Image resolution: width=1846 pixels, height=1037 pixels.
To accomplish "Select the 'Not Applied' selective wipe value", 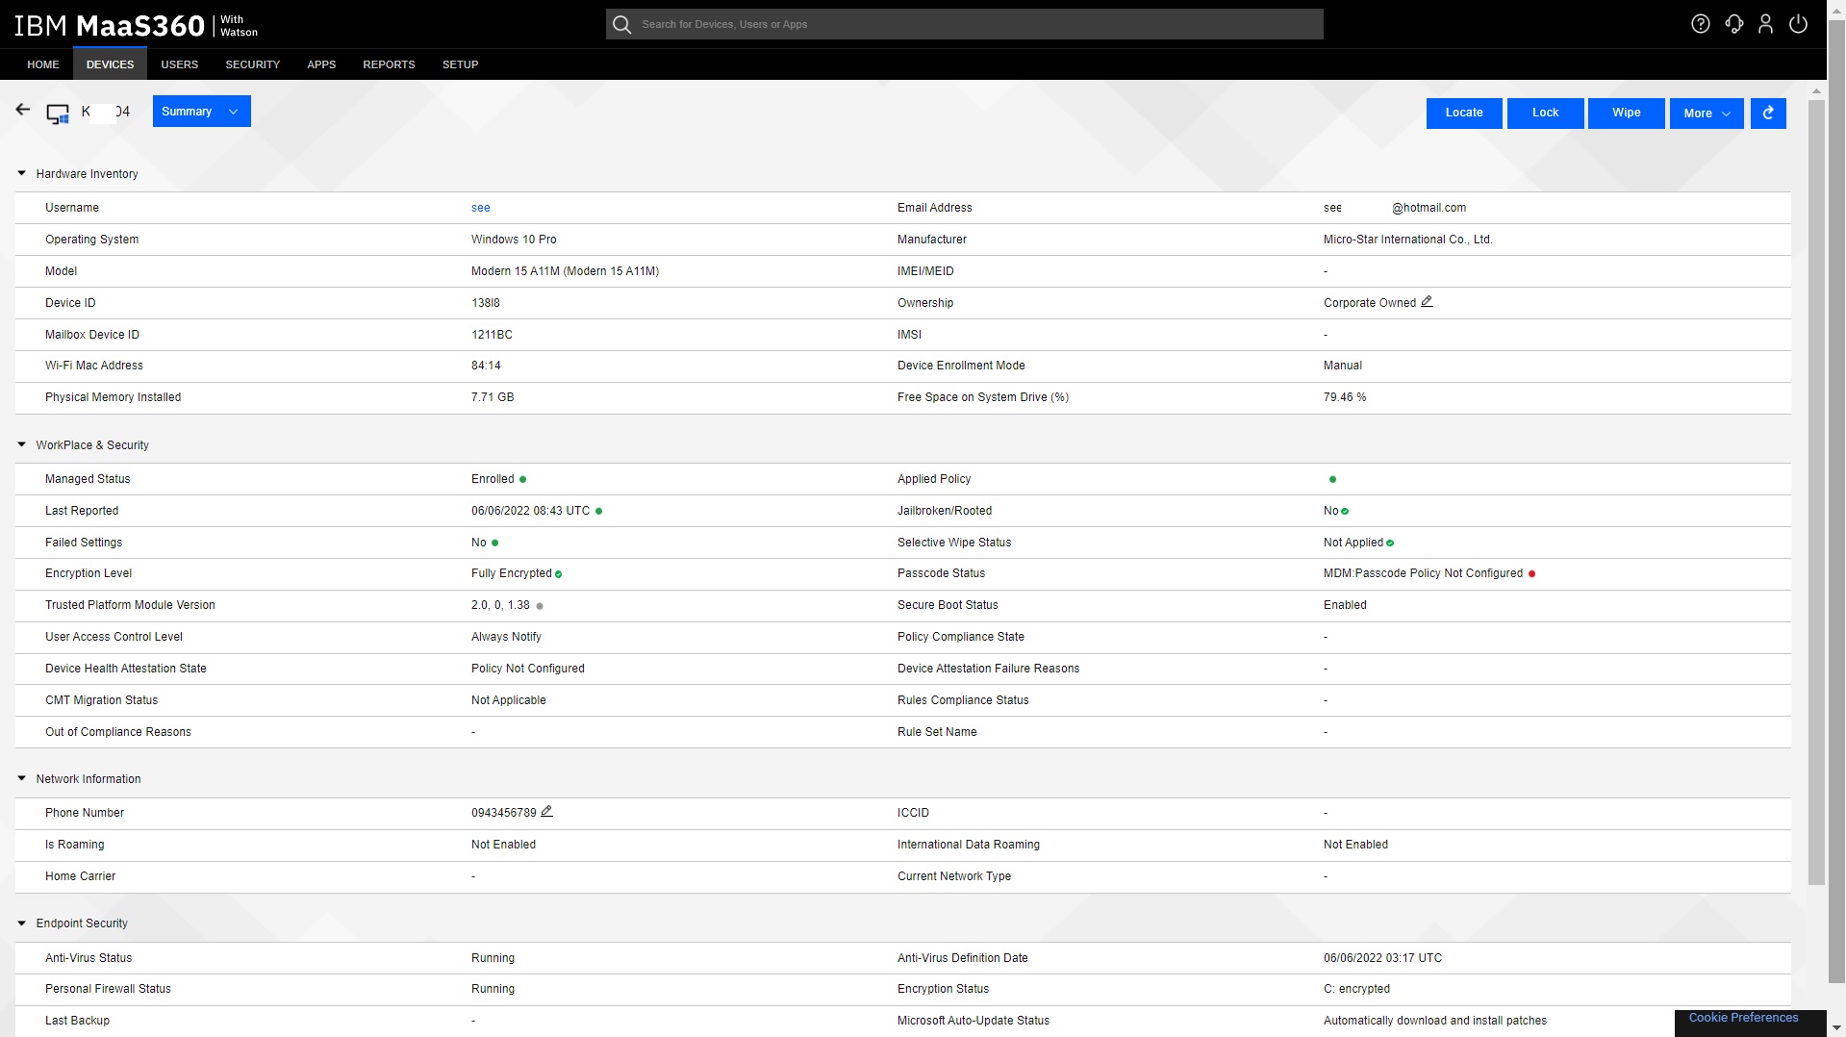I will [x=1353, y=543].
